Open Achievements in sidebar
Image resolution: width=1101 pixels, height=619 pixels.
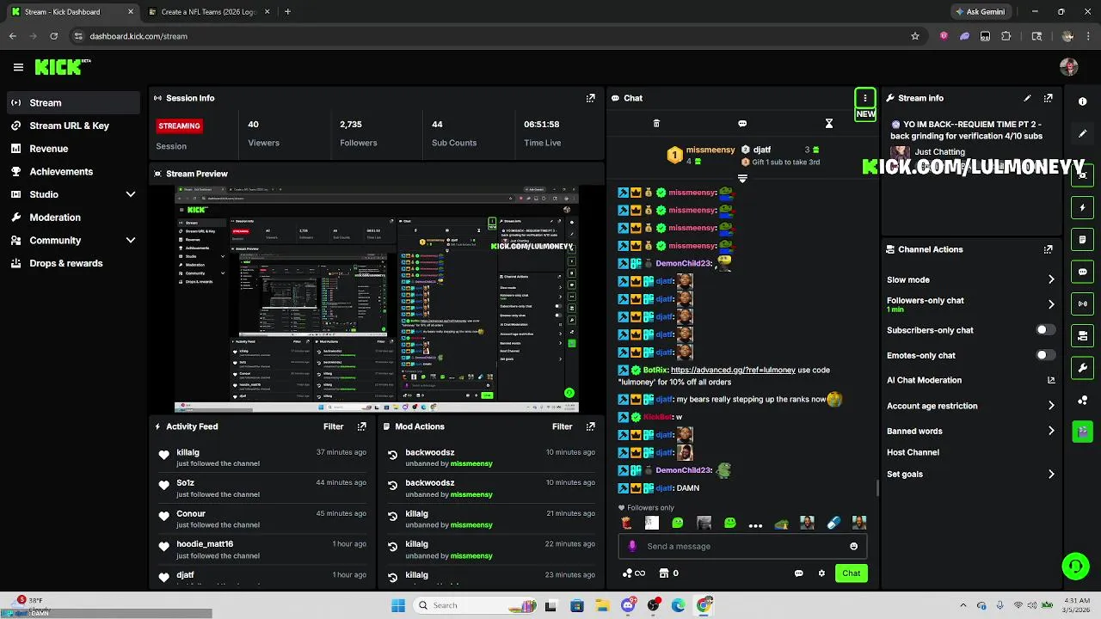pyautogui.click(x=61, y=171)
